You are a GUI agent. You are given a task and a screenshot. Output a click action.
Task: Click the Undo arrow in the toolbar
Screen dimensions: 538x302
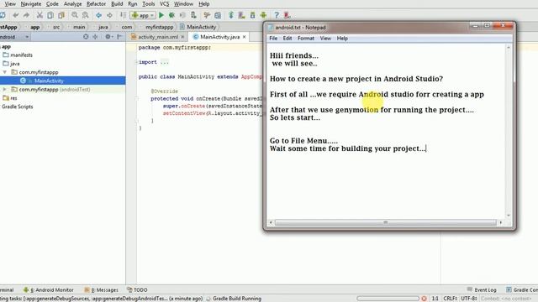click(15, 15)
